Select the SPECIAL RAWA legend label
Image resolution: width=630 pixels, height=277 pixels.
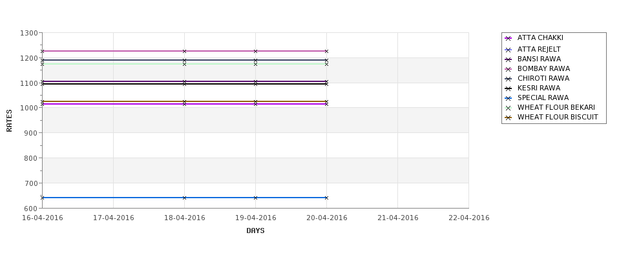[x=543, y=98]
